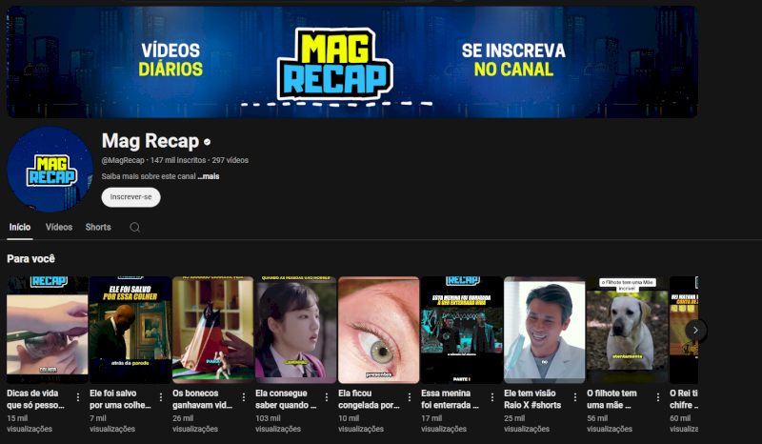Viewport: 762px width, 444px height.
Task: Play the close-up eye short thumbnail
Action: pyautogui.click(x=378, y=331)
